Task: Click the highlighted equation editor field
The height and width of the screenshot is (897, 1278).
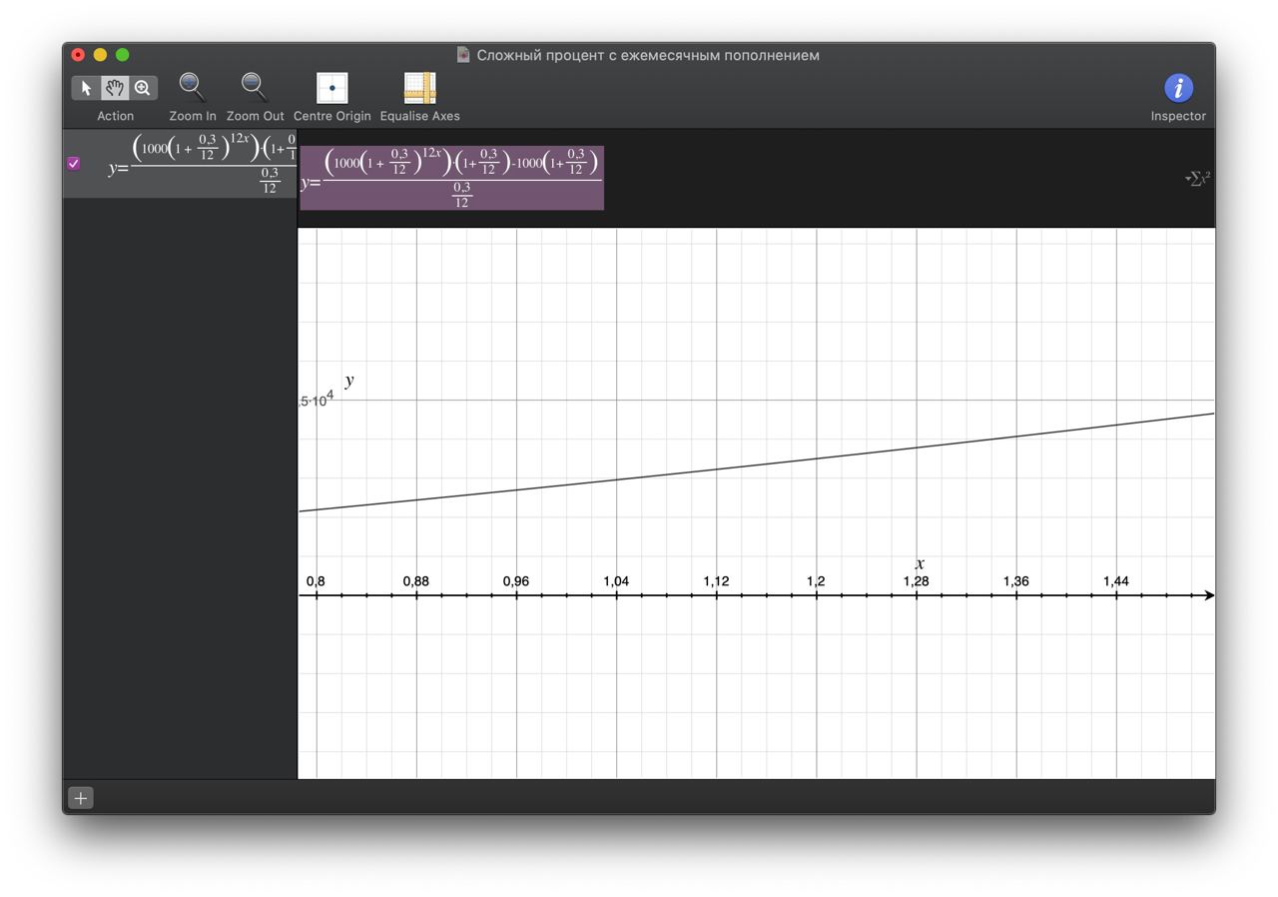Action: pyautogui.click(x=452, y=178)
